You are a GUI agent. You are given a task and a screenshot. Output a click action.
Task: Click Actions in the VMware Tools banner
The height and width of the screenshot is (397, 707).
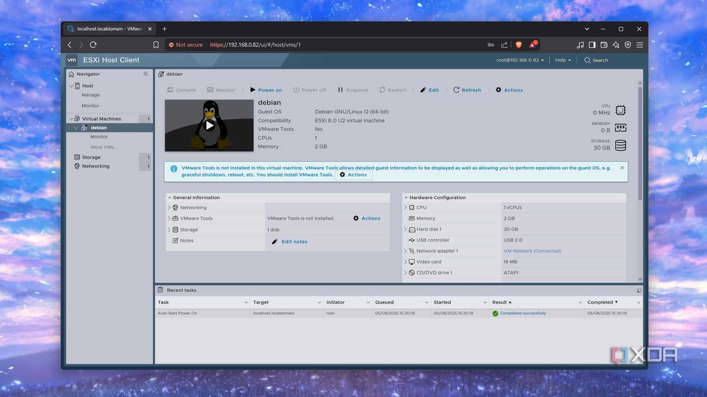(x=353, y=175)
